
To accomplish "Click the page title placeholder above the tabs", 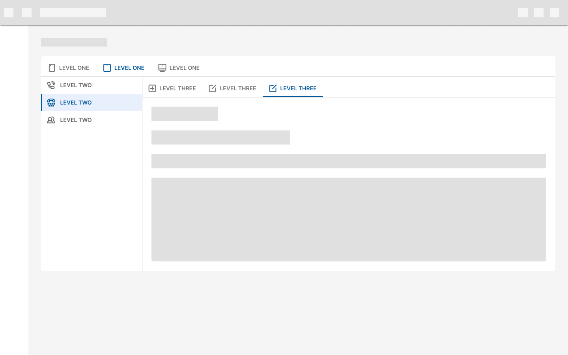I will 74,42.
